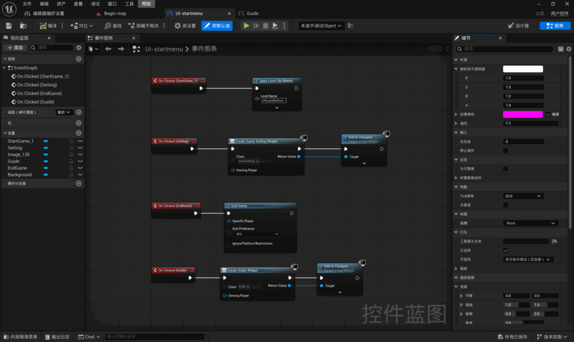Stop the simulation
This screenshot has height=342, width=574.
coord(265,26)
